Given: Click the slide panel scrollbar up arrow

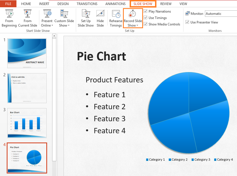Looking at the screenshot, I should tap(54, 35).
